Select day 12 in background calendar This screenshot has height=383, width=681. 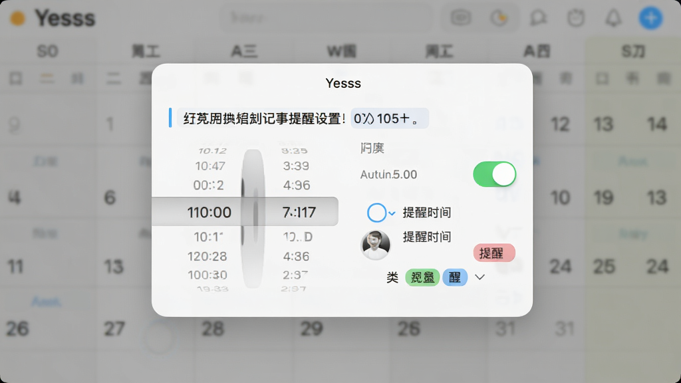pos(560,124)
